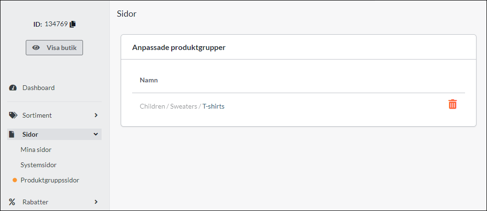This screenshot has height=211, width=487.
Task: Click the Sidor document icon
Action: click(x=12, y=134)
